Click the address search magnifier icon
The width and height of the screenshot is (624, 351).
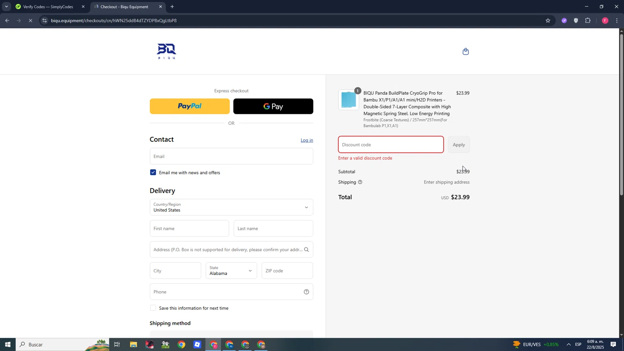tap(306, 250)
